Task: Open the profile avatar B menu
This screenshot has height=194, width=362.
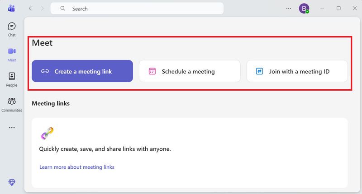Action: point(304,9)
